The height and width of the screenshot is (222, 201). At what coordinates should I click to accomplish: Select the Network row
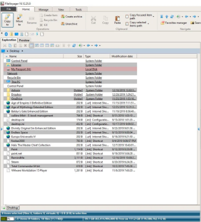click(x=70, y=73)
